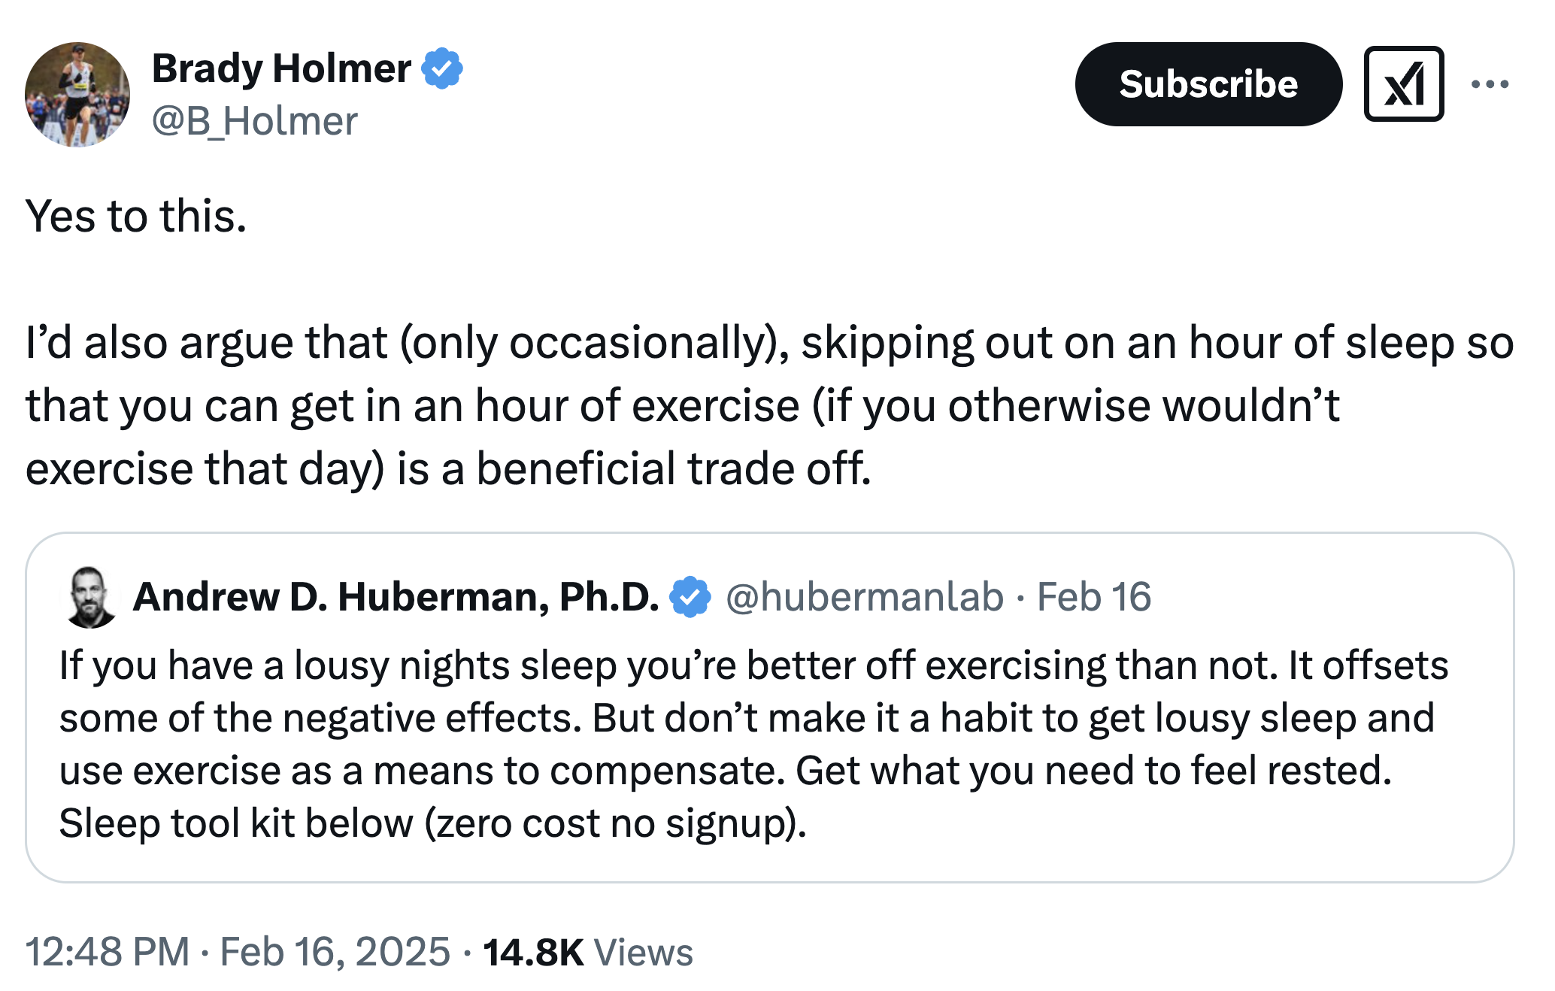Image resolution: width=1555 pixels, height=991 pixels.
Task: Open Brady Holmer's profile picture
Action: tap(77, 95)
